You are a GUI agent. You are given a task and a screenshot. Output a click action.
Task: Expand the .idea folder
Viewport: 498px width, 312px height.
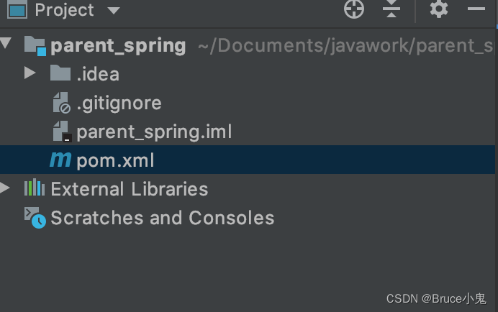[x=30, y=73]
